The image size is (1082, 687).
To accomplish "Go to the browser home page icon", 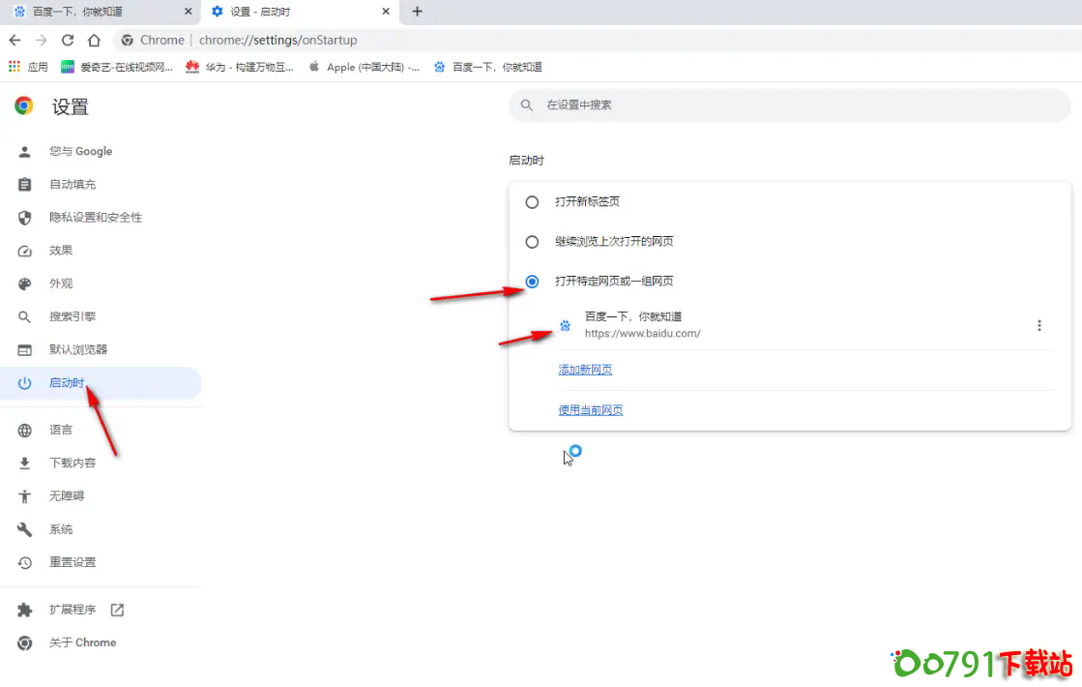I will [94, 40].
